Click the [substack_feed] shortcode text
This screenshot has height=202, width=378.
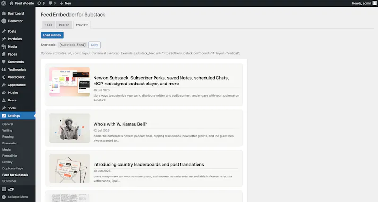click(x=72, y=45)
